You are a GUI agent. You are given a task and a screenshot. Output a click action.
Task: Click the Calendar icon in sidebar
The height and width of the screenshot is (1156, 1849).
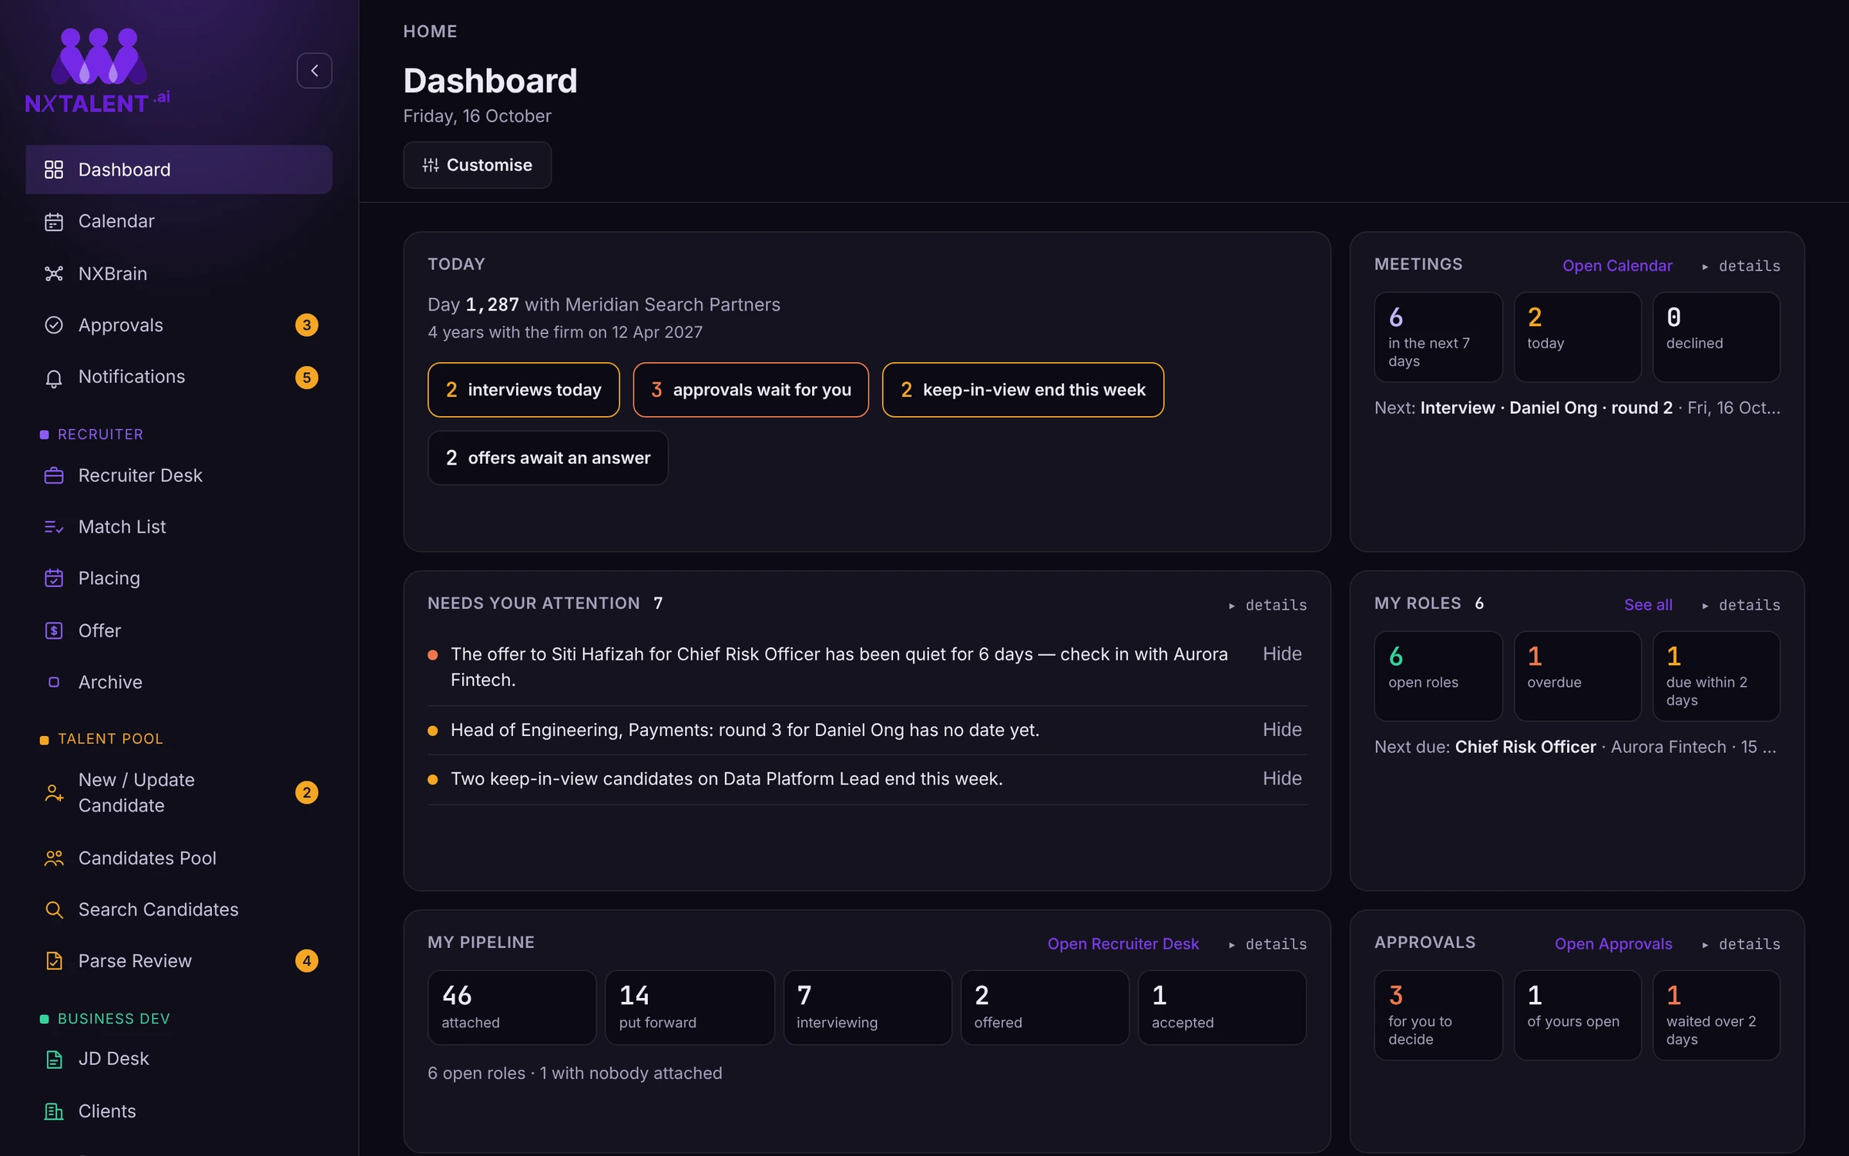(54, 222)
